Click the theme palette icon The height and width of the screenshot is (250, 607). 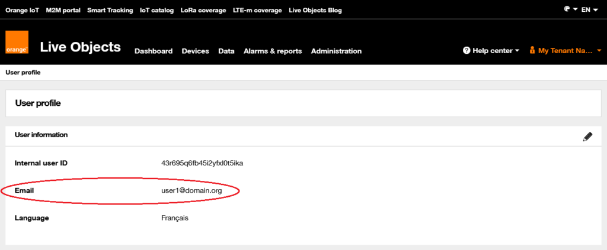(567, 9)
